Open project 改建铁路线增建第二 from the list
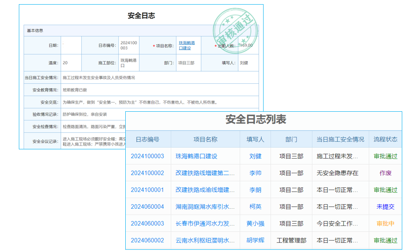 (205, 172)
